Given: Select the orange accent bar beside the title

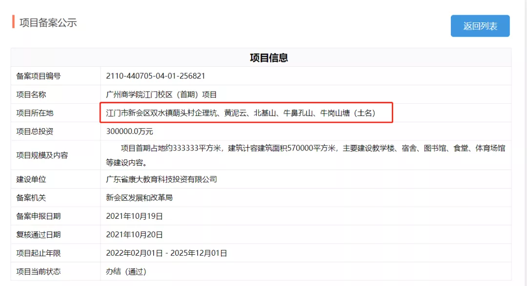Looking at the screenshot, I should 13,22.
